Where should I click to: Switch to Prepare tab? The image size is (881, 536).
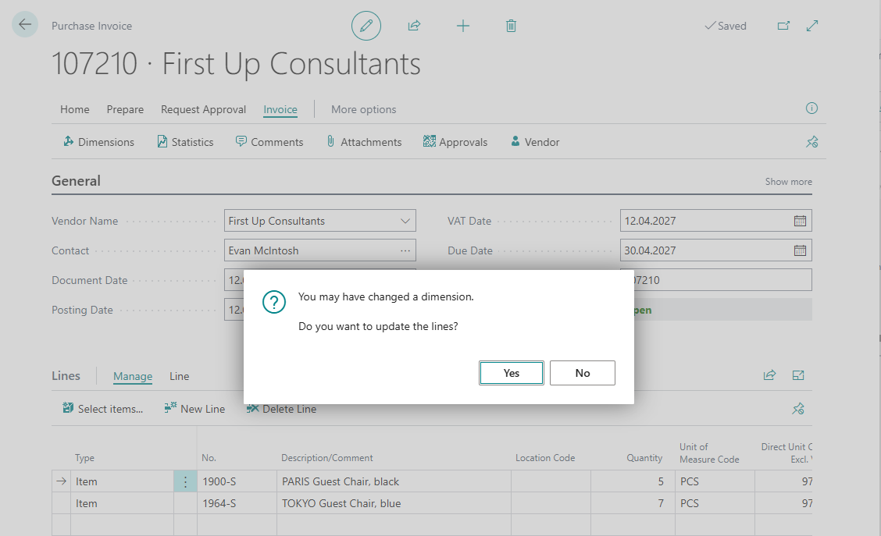tap(125, 109)
